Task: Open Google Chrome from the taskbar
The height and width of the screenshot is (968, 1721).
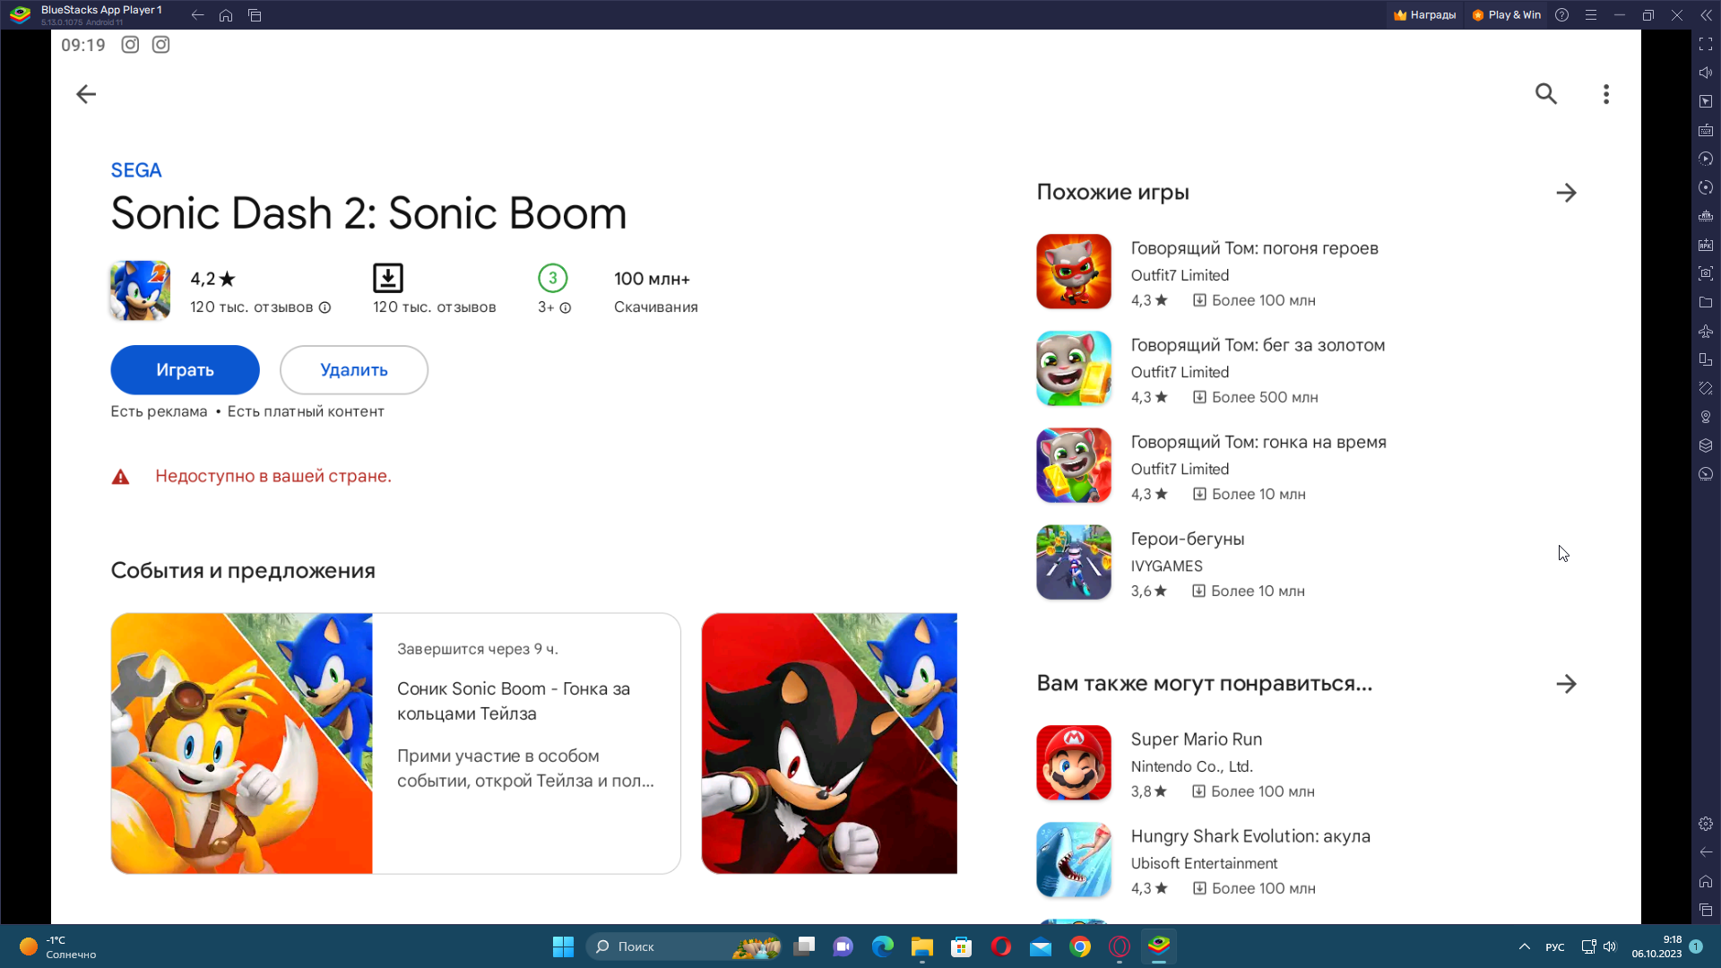Action: (x=1080, y=946)
